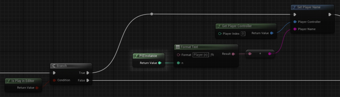Click Set Player Name input execution pin
This screenshot has height=97, width=340.
(295, 15)
